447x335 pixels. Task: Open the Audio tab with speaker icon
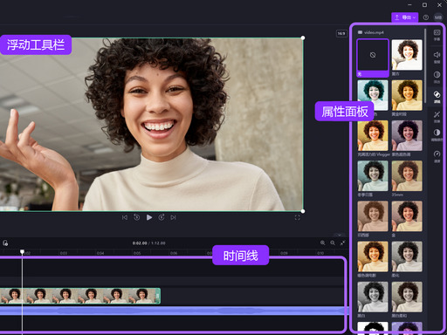pos(437,57)
